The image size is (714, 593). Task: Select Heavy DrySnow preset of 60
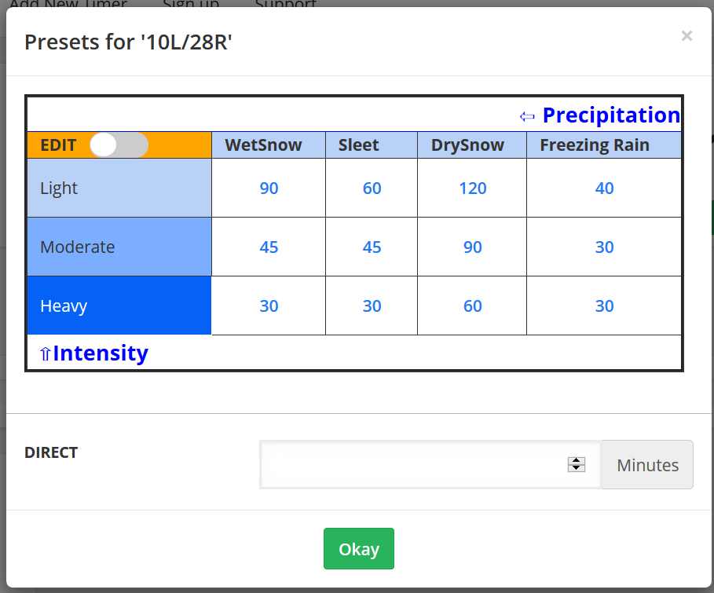click(472, 306)
